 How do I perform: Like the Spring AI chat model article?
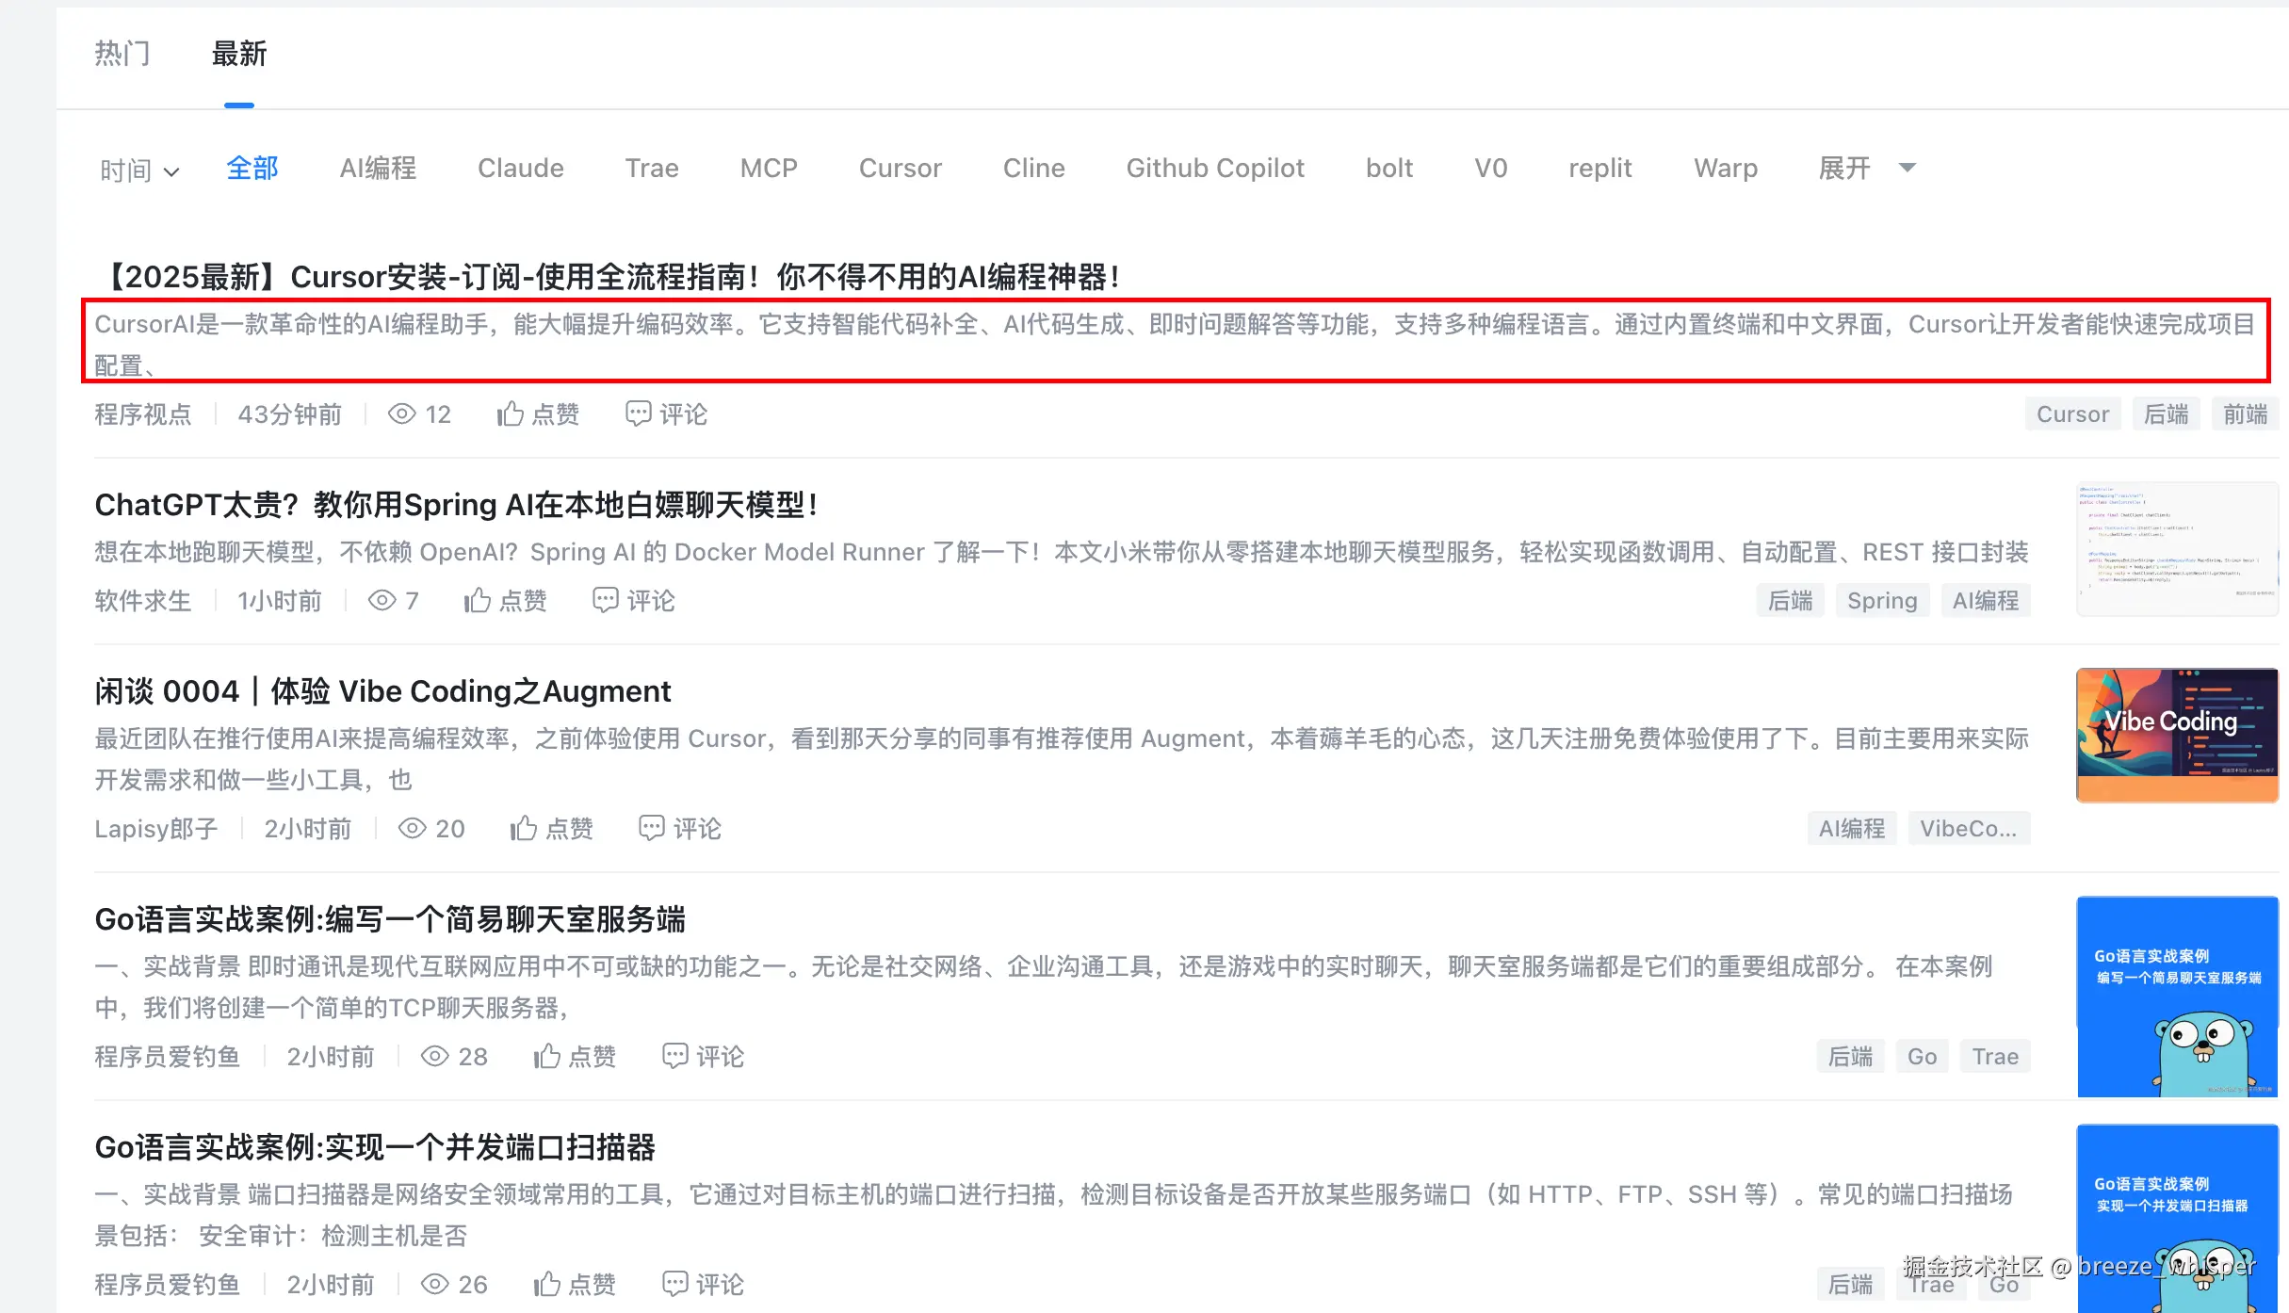[x=505, y=600]
